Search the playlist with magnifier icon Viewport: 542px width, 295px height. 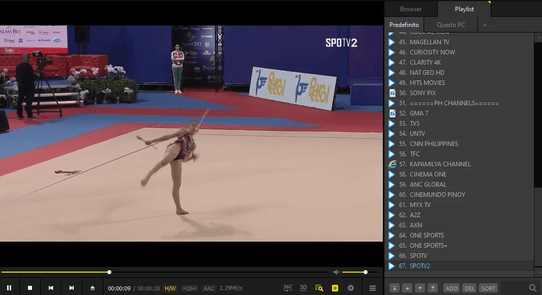click(533, 288)
